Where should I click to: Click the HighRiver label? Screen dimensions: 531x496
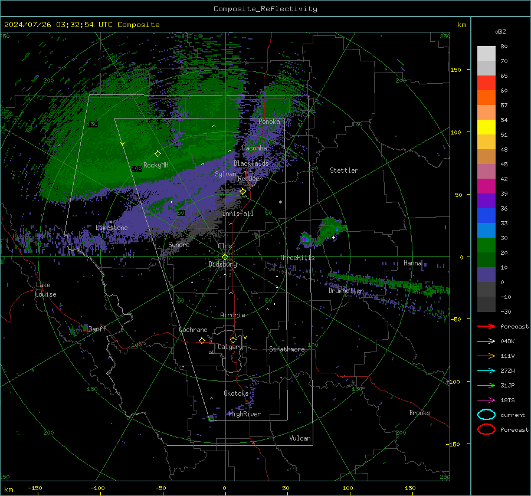[x=244, y=414]
